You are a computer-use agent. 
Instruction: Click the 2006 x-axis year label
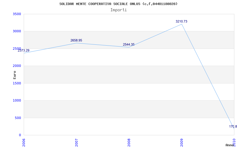pos(24,142)
